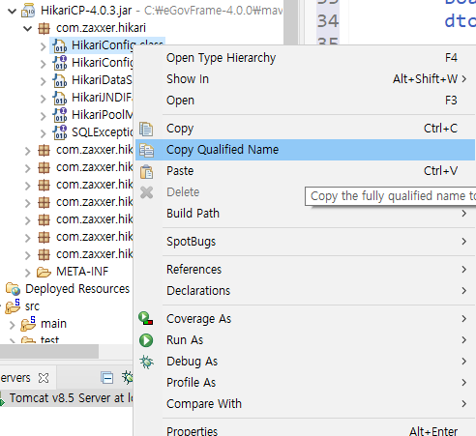The height and width of the screenshot is (436, 476).
Task: Click the Debug As bug icon
Action: tap(146, 362)
